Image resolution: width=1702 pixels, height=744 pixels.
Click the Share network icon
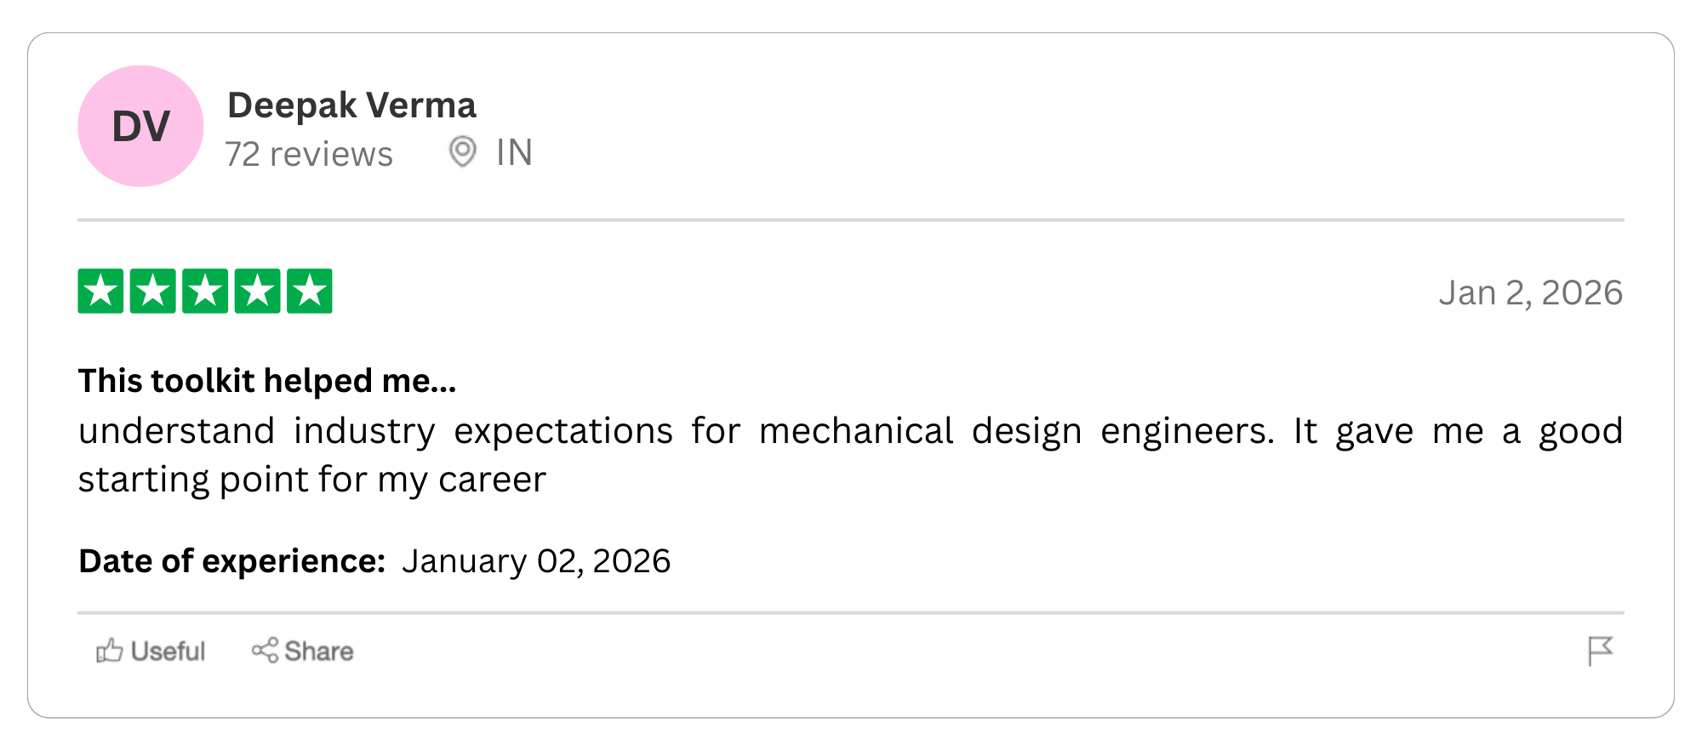coord(265,650)
